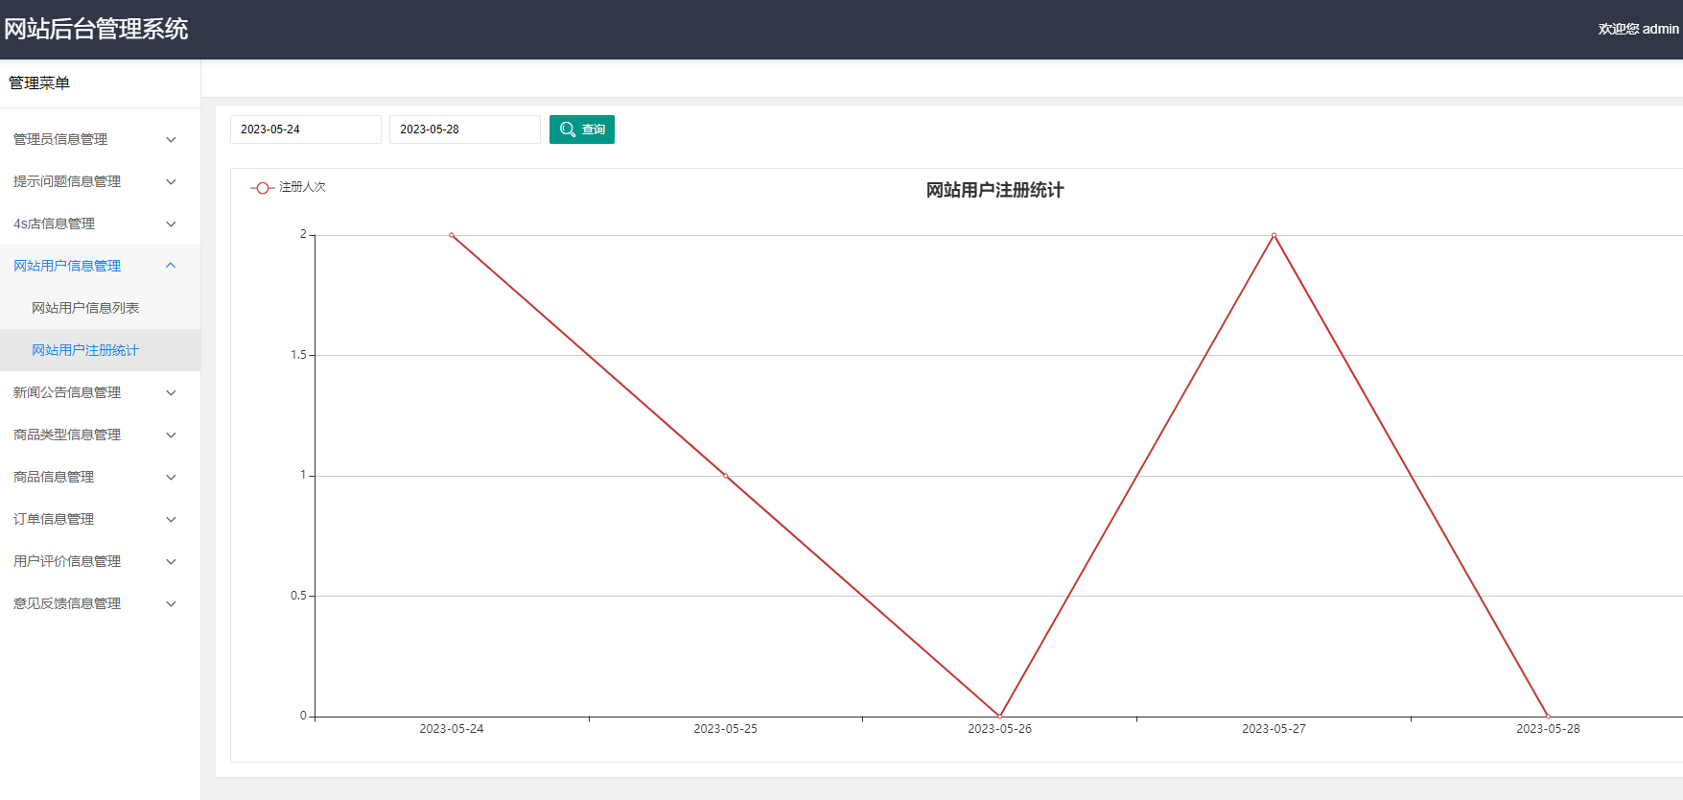Expand the 意见反馈信息管理 chevron icon
The height and width of the screenshot is (800, 1683).
(171, 604)
